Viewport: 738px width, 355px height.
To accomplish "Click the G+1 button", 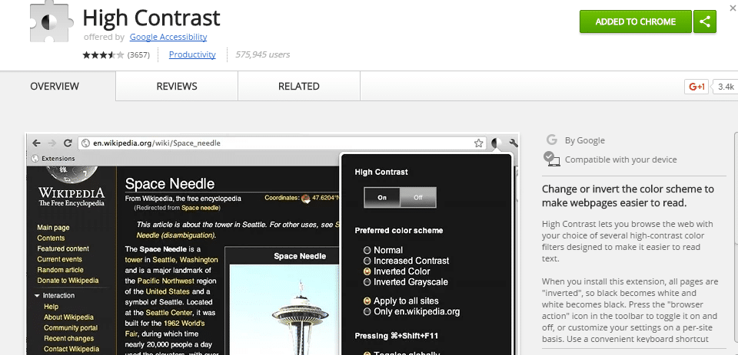I will click(696, 87).
